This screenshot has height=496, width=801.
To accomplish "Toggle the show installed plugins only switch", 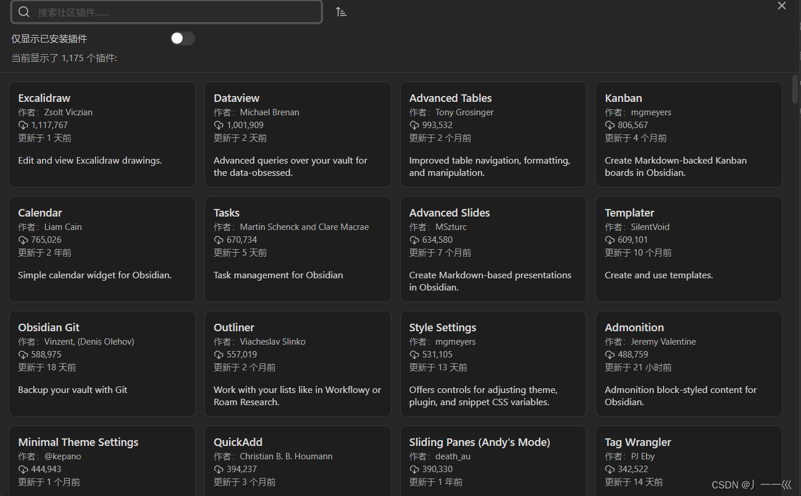I will (x=182, y=38).
